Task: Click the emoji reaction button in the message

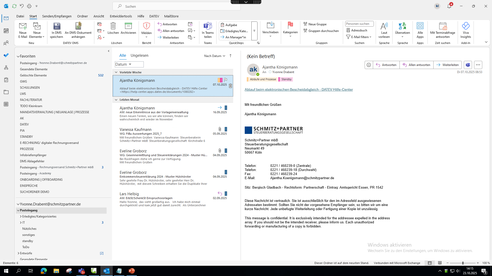Action: pos(369,65)
